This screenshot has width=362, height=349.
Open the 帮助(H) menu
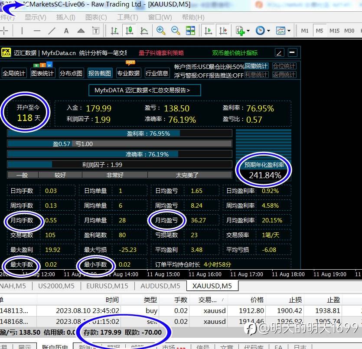point(193,17)
